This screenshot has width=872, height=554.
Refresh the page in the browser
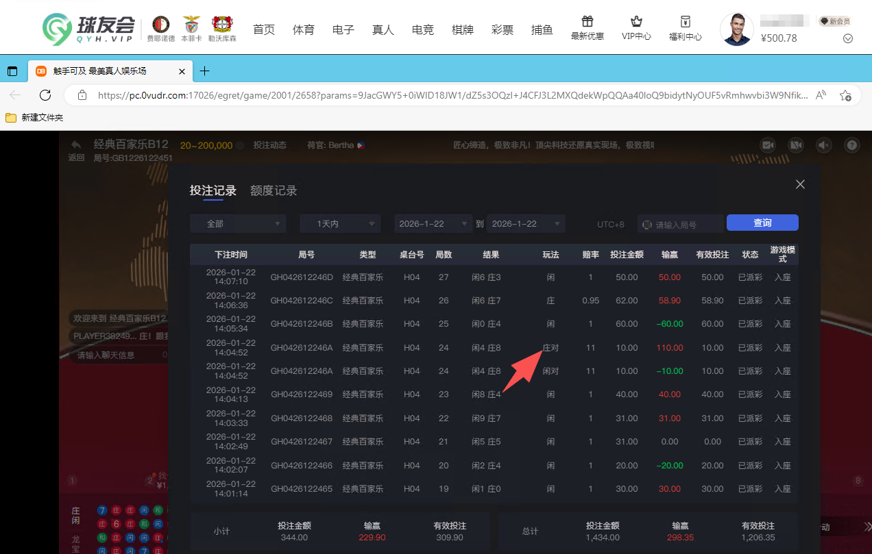[x=45, y=96]
